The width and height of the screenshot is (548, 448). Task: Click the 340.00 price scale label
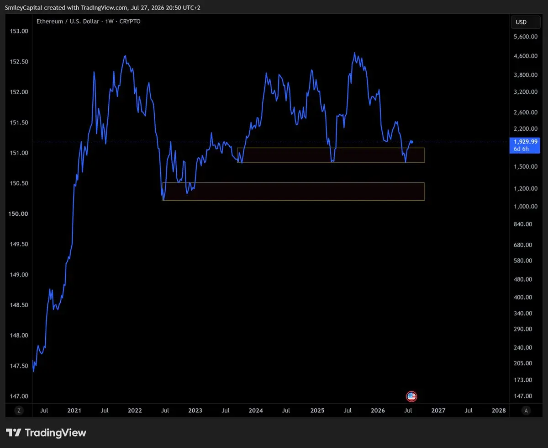coord(523,313)
